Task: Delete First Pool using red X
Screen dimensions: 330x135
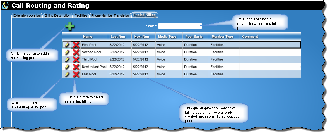Action: point(76,45)
